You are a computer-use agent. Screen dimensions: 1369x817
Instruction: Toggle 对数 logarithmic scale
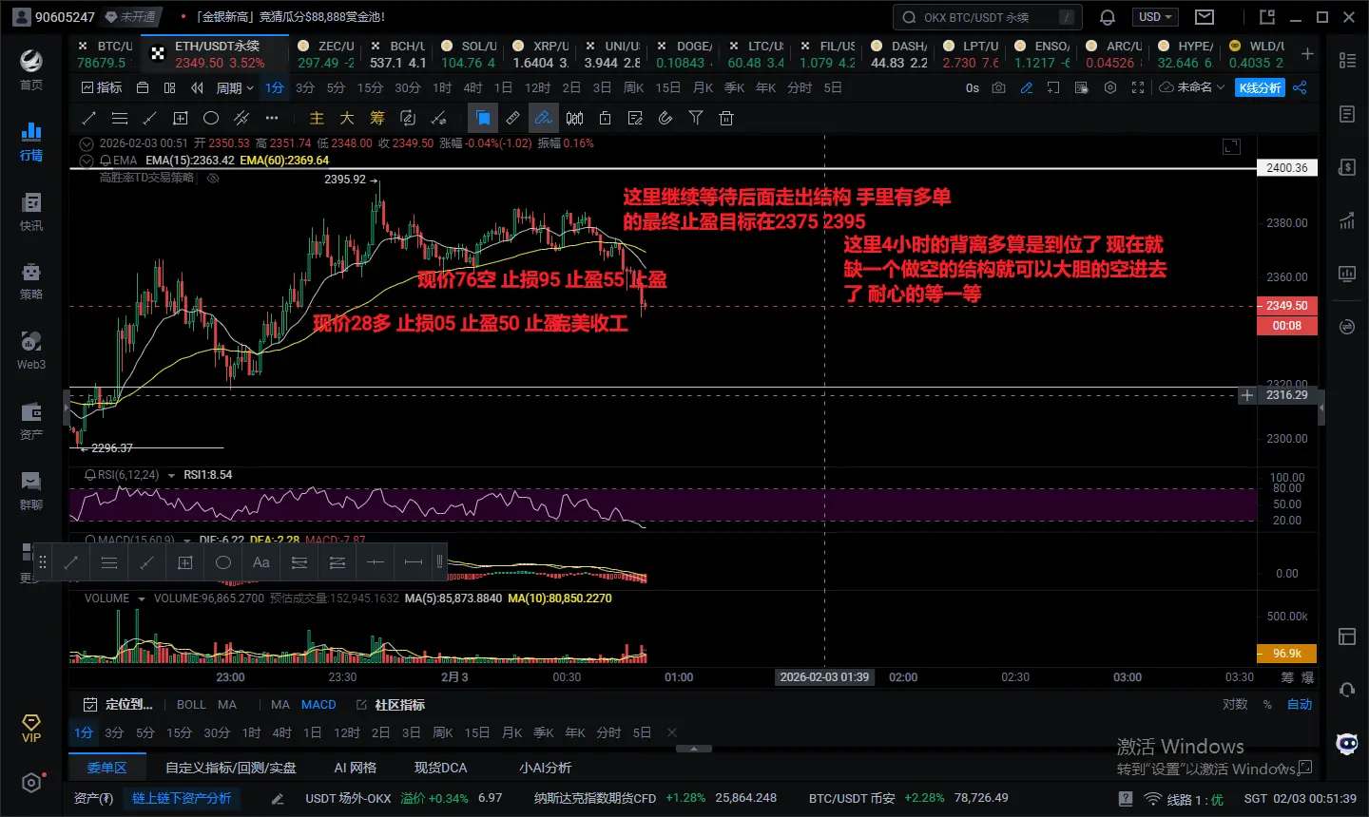(1235, 704)
